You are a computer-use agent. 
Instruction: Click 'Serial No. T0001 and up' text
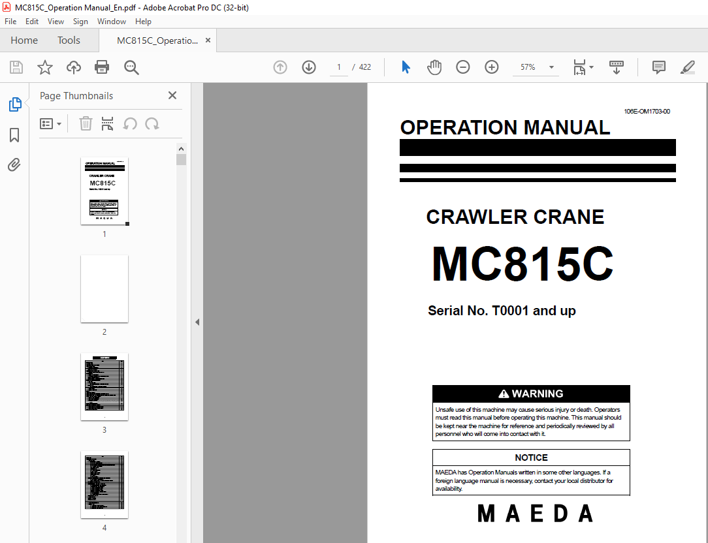point(502,311)
